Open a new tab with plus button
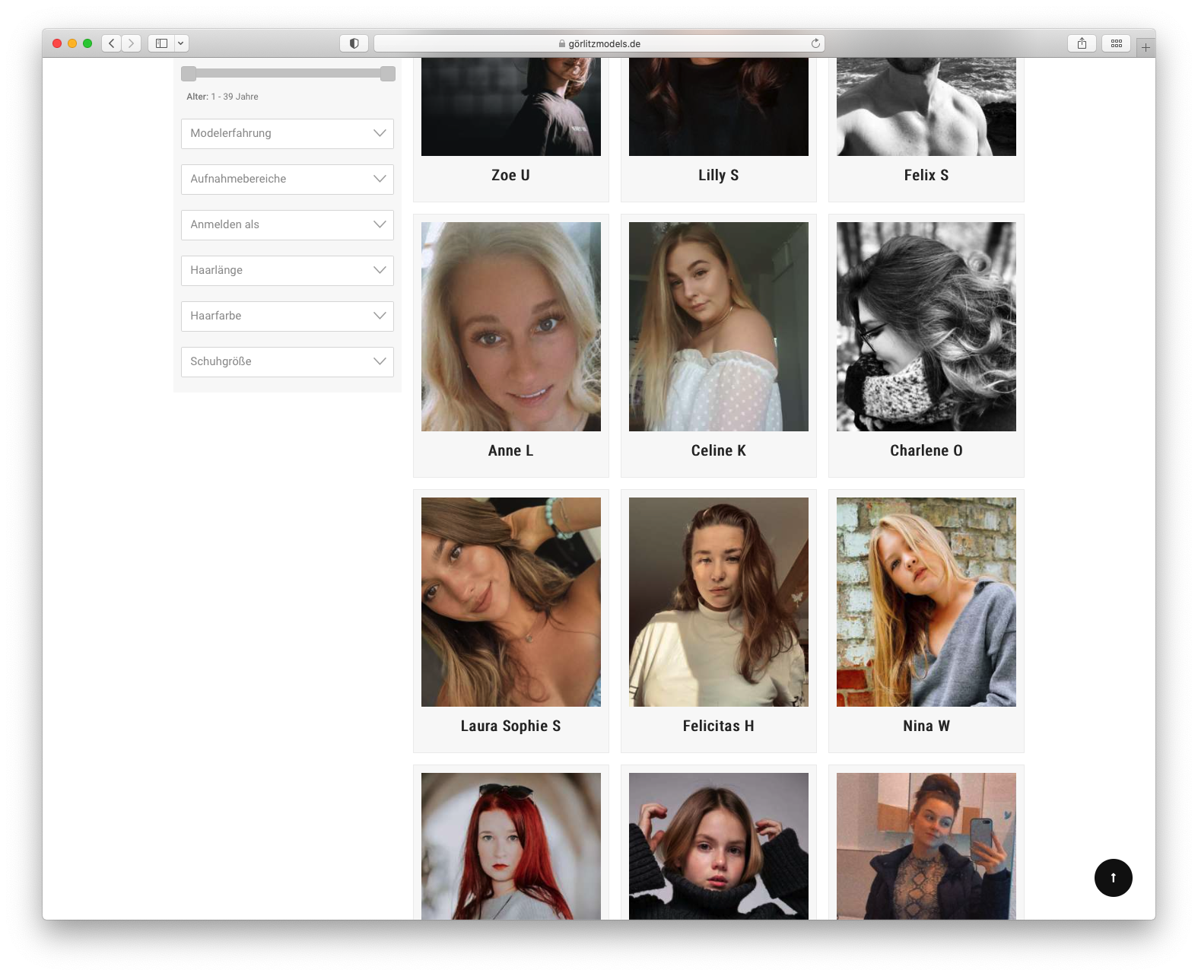This screenshot has height=976, width=1198. tap(1146, 47)
